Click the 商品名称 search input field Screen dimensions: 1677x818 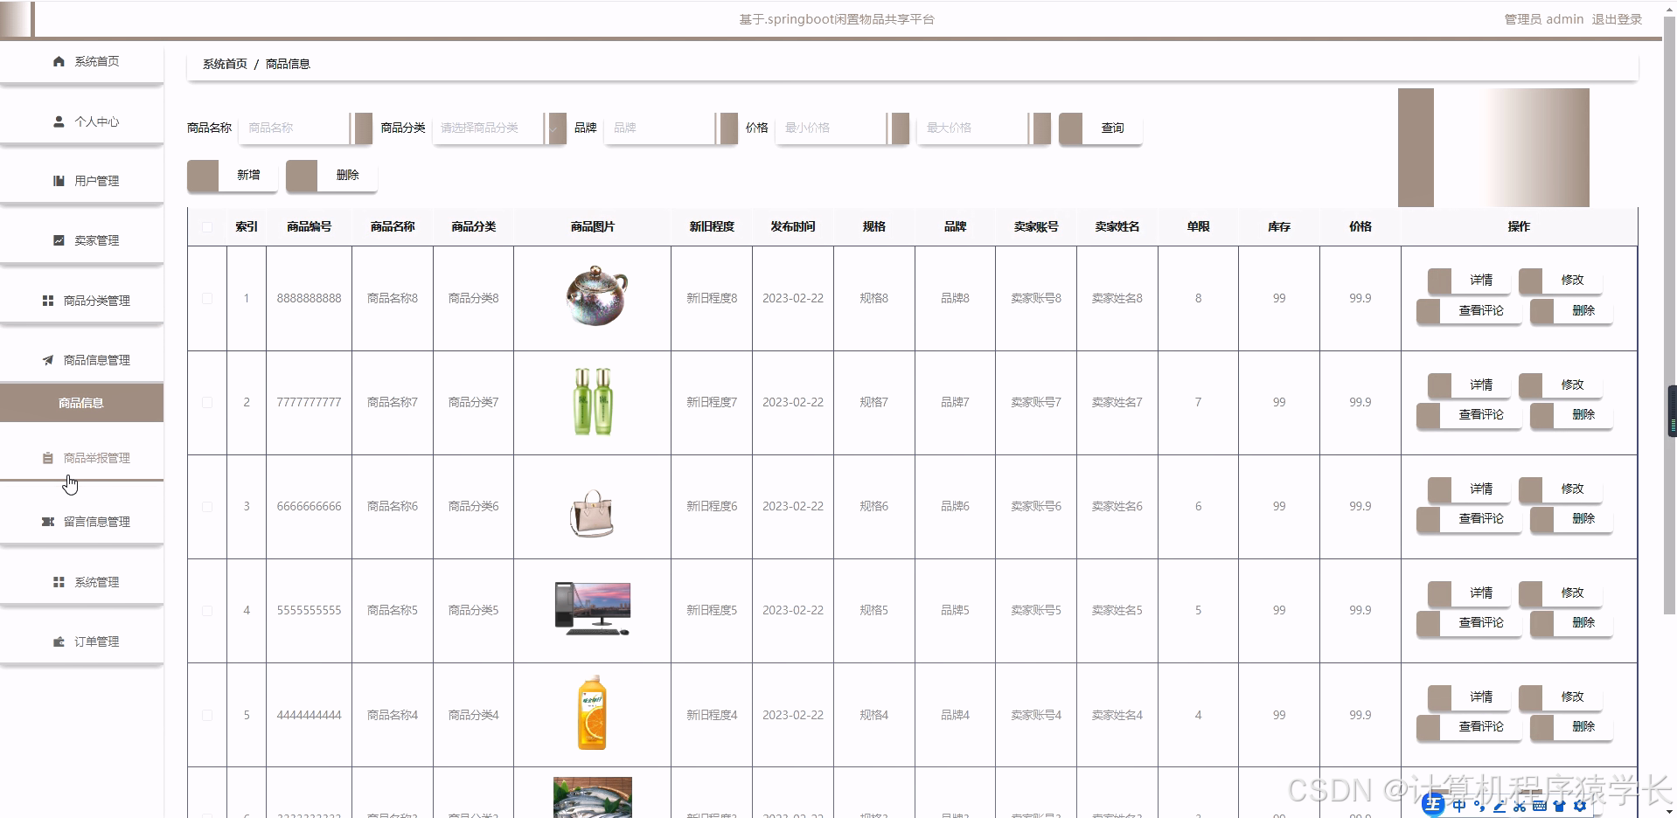point(305,128)
